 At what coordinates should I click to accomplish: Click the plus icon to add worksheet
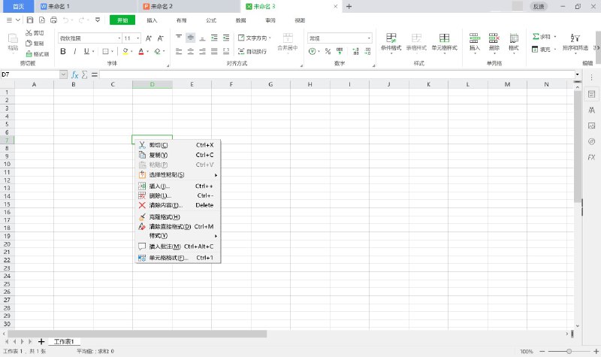(x=41, y=342)
